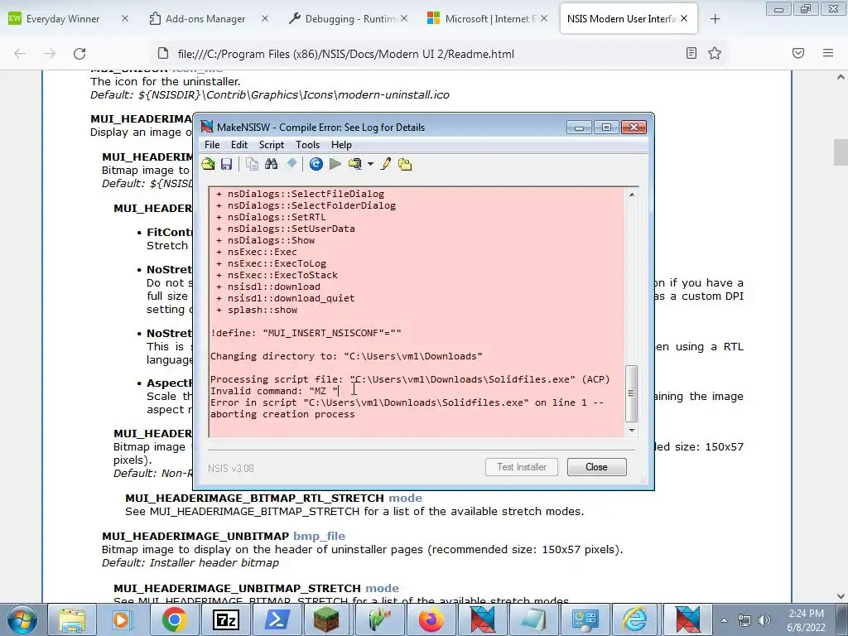Image resolution: width=848 pixels, height=636 pixels.
Task: Open Firefox from the taskbar
Action: point(431,619)
